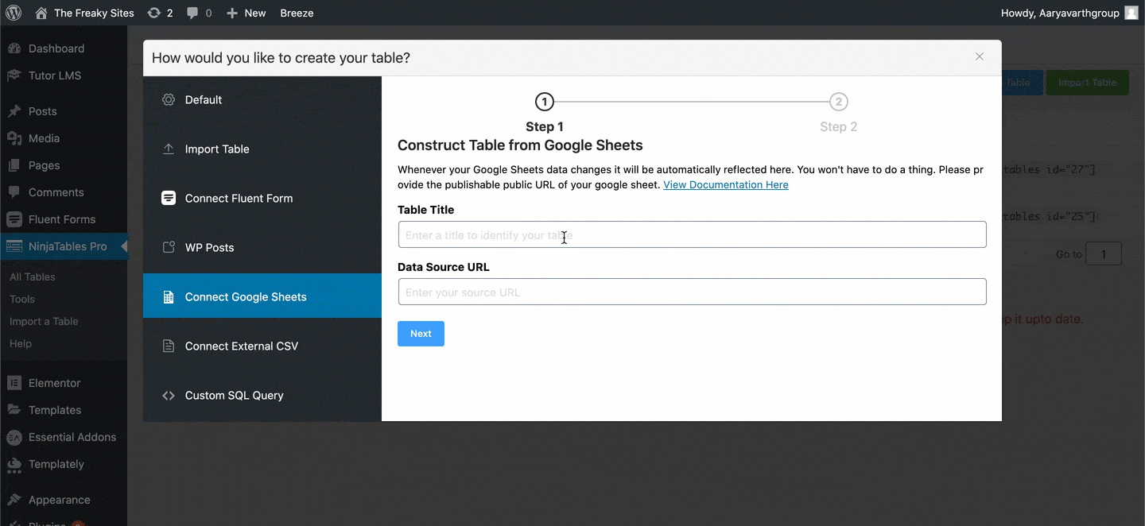Click the Fluent Forms icon
This screenshot has width=1145, height=526.
point(14,219)
